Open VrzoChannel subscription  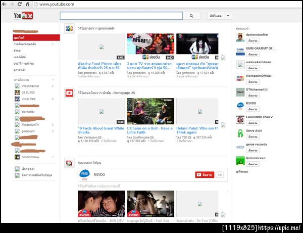30,86
